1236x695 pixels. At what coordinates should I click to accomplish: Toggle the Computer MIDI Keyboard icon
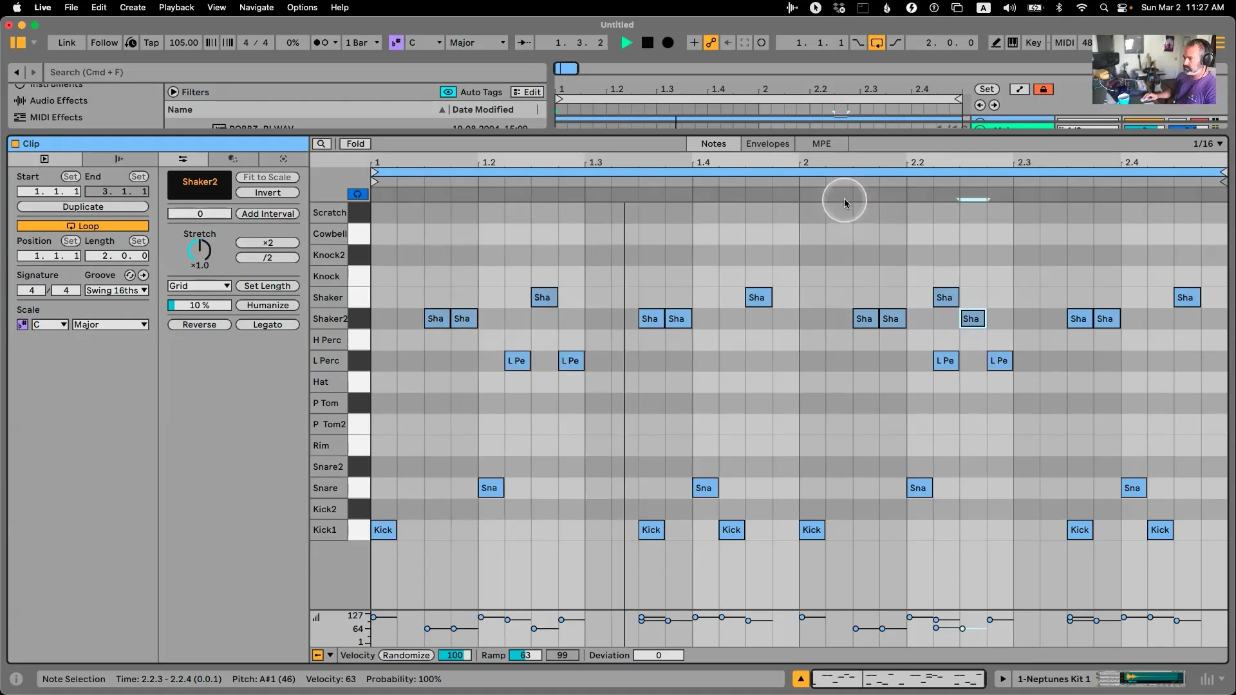1013,42
